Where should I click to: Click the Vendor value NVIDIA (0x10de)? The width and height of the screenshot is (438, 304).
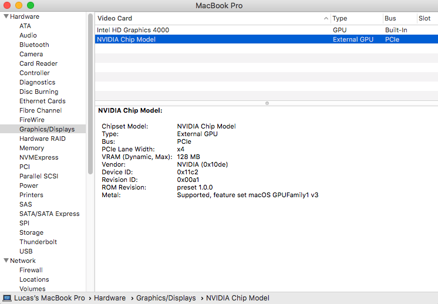[202, 164]
